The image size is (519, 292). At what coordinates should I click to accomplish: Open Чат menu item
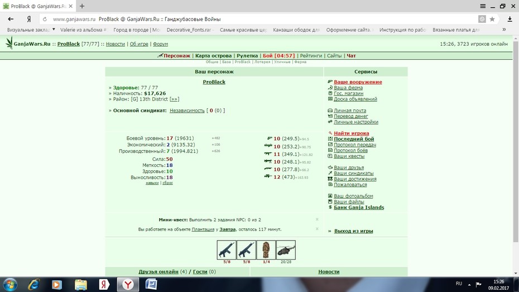[x=351, y=56]
